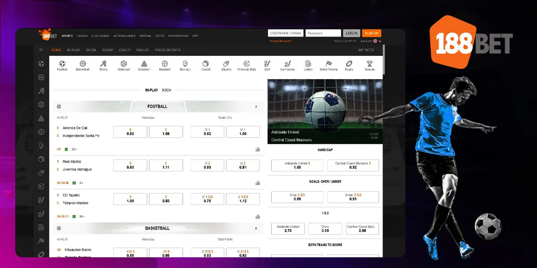The image size is (537, 268).
Task: Pick Over 1 goals at 0.82
Action: [x=207, y=132]
